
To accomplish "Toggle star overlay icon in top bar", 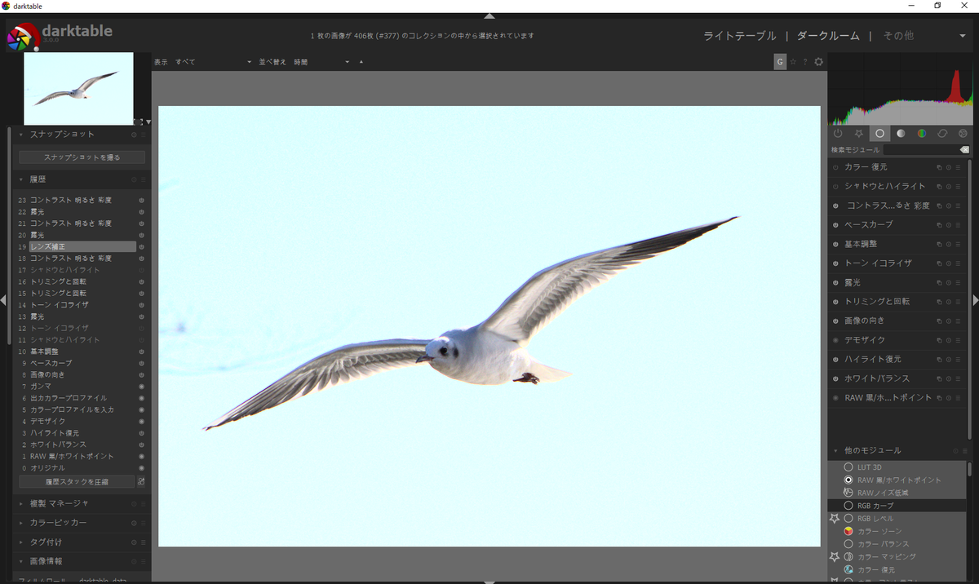I will [x=792, y=61].
